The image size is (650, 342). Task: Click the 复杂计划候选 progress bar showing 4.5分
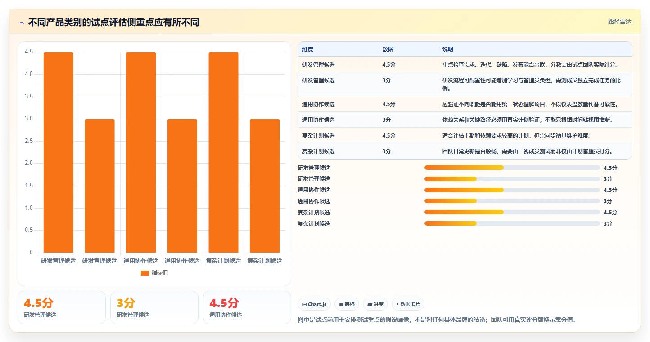tap(512, 212)
